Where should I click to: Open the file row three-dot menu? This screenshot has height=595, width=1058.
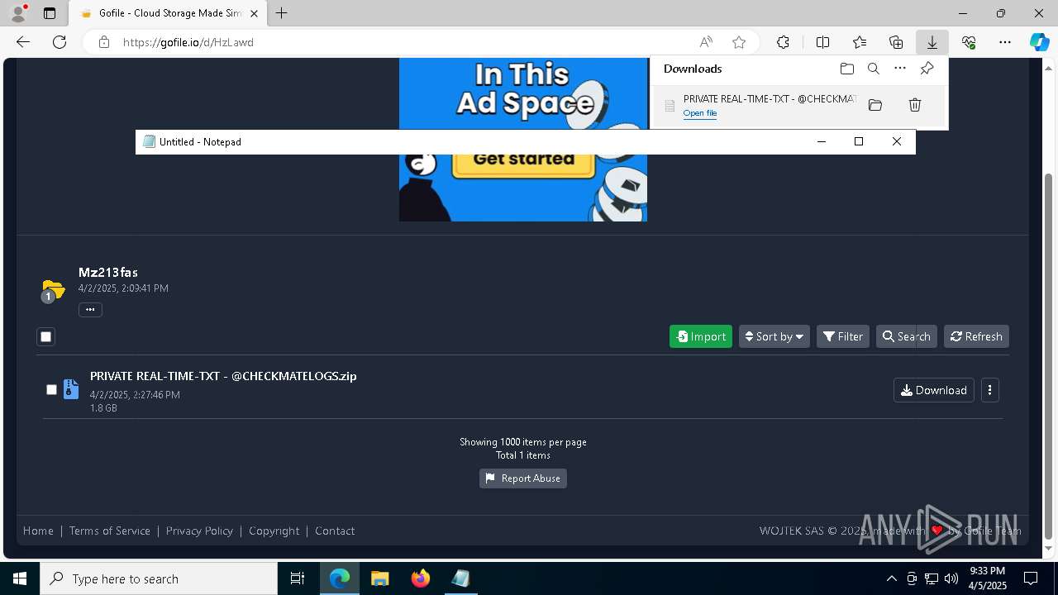point(989,390)
